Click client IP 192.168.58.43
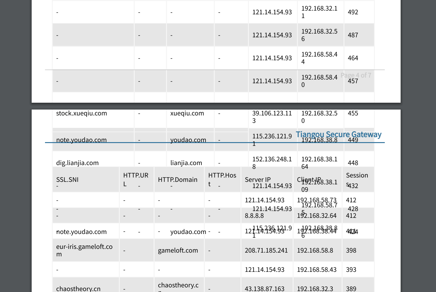Viewport: 436px width, 292px height. point(317,270)
